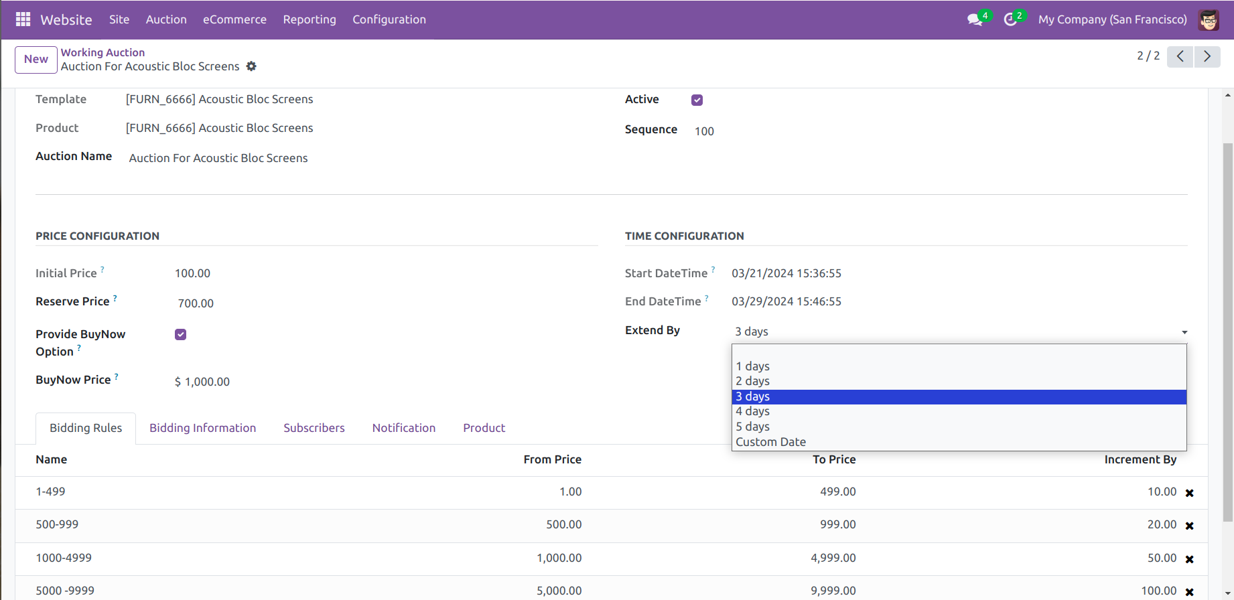Open the Reporting menu

pos(310,19)
